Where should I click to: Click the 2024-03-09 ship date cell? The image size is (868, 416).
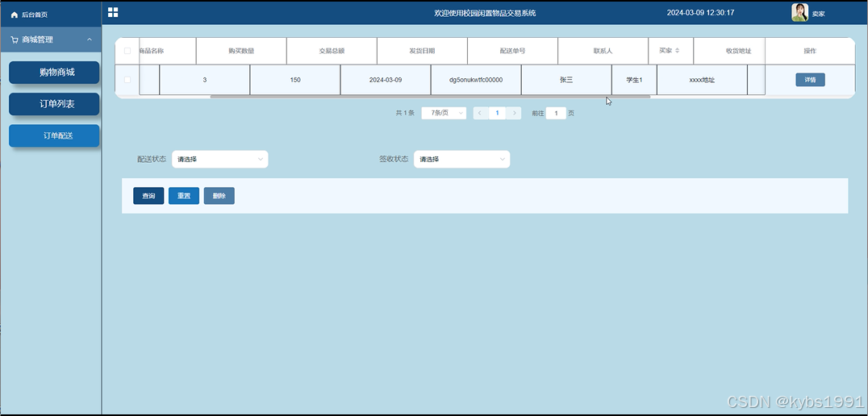pyautogui.click(x=386, y=80)
